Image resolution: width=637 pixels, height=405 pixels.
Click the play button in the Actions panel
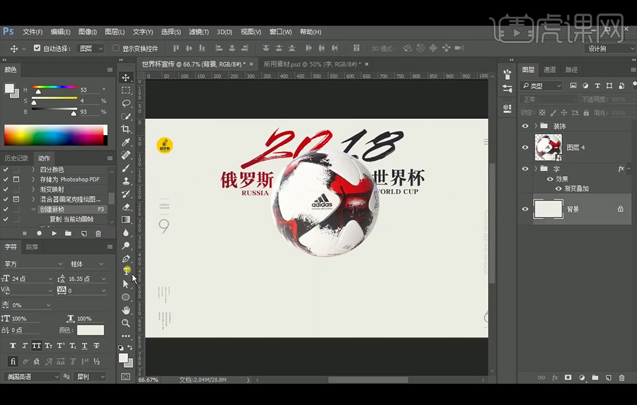(53, 233)
